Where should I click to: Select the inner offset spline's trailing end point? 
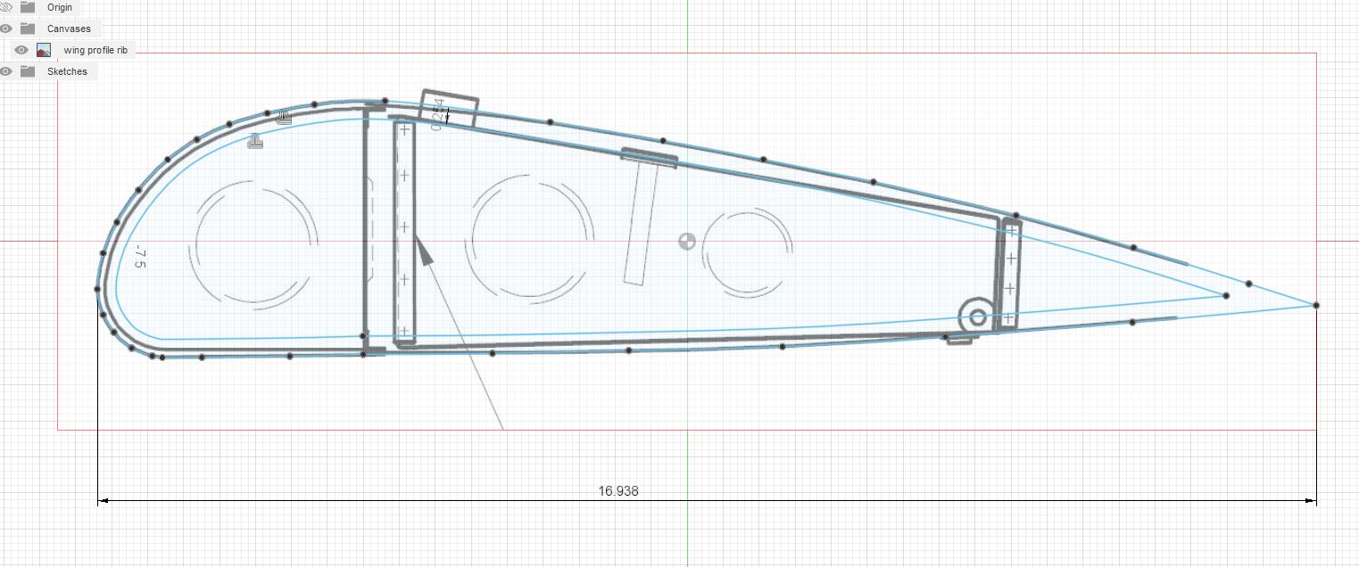click(1225, 295)
